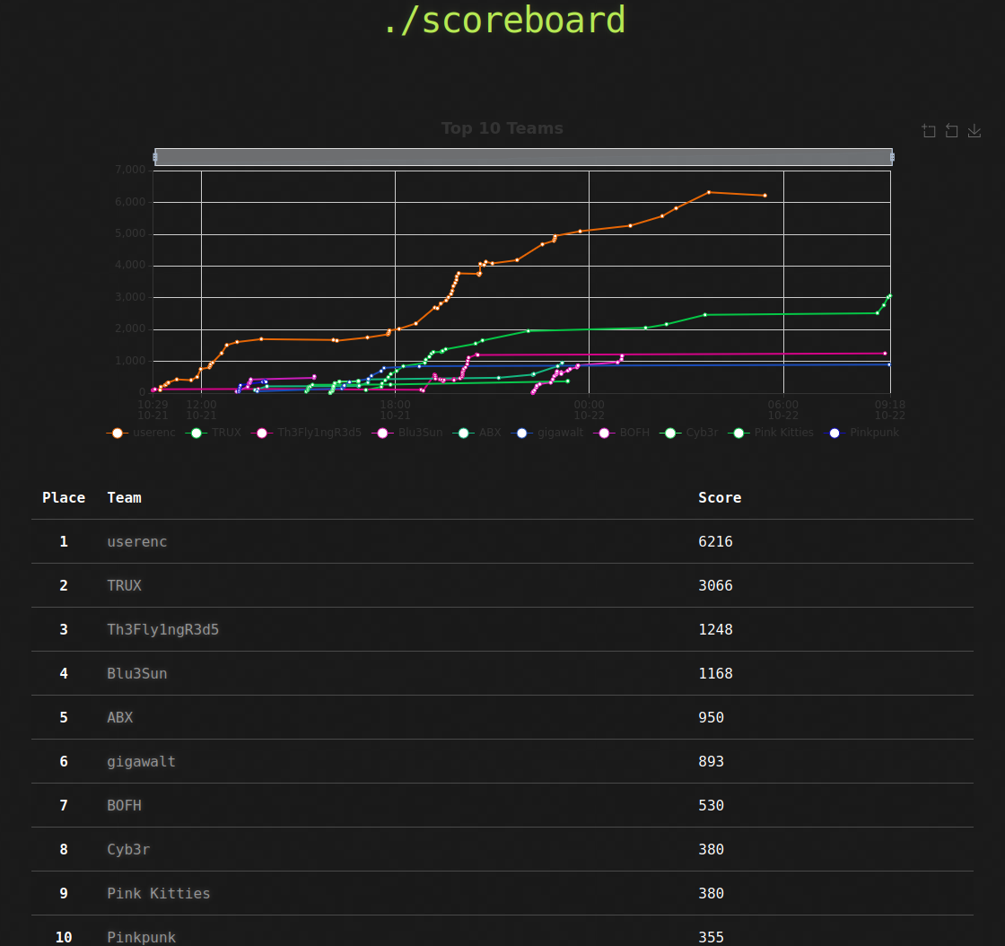Hide TRUX line via legend entry

(x=214, y=433)
